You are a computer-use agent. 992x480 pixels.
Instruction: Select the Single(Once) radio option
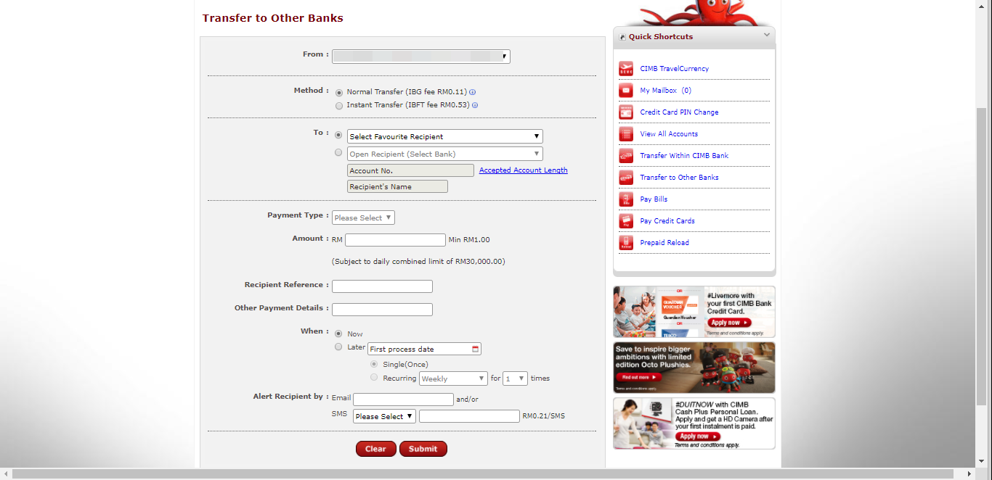(x=374, y=364)
